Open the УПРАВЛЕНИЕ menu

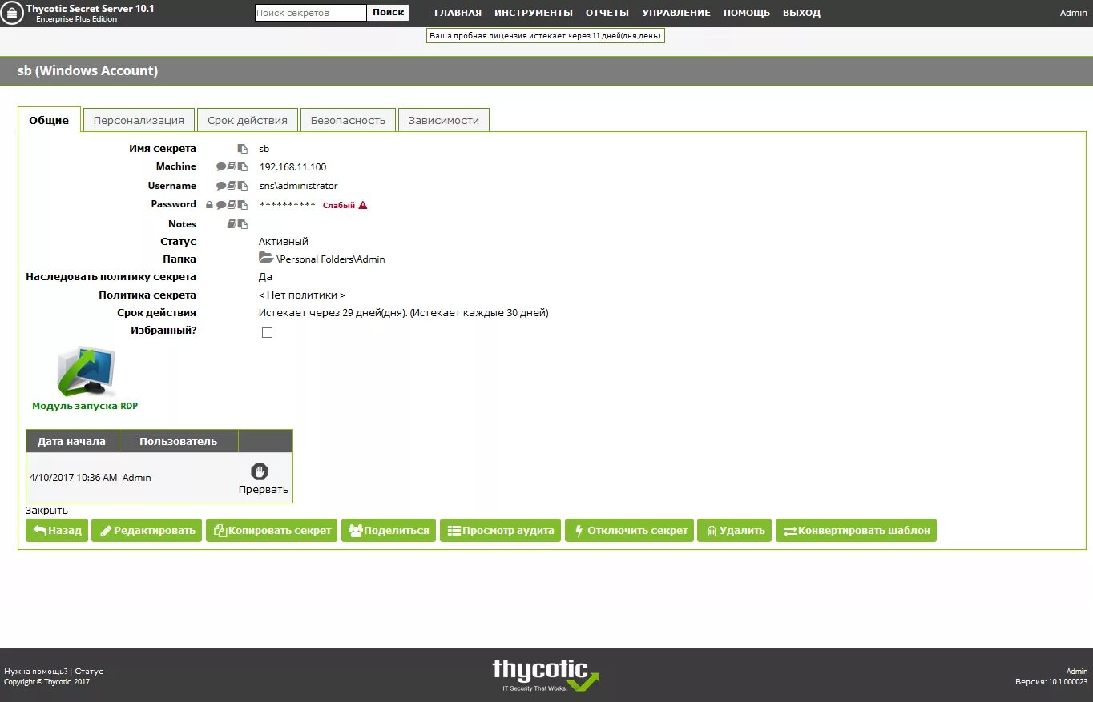(x=676, y=13)
